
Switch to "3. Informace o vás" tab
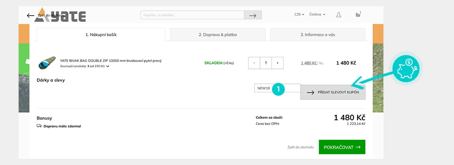pos(318,35)
